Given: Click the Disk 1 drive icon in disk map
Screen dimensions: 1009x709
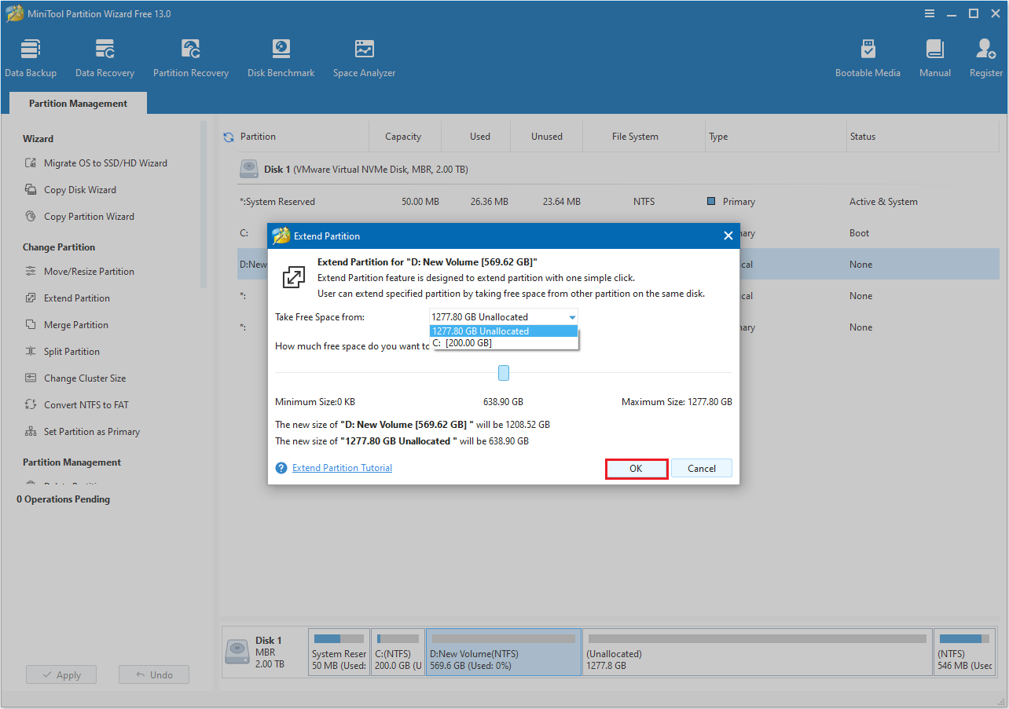Looking at the screenshot, I should 237,651.
